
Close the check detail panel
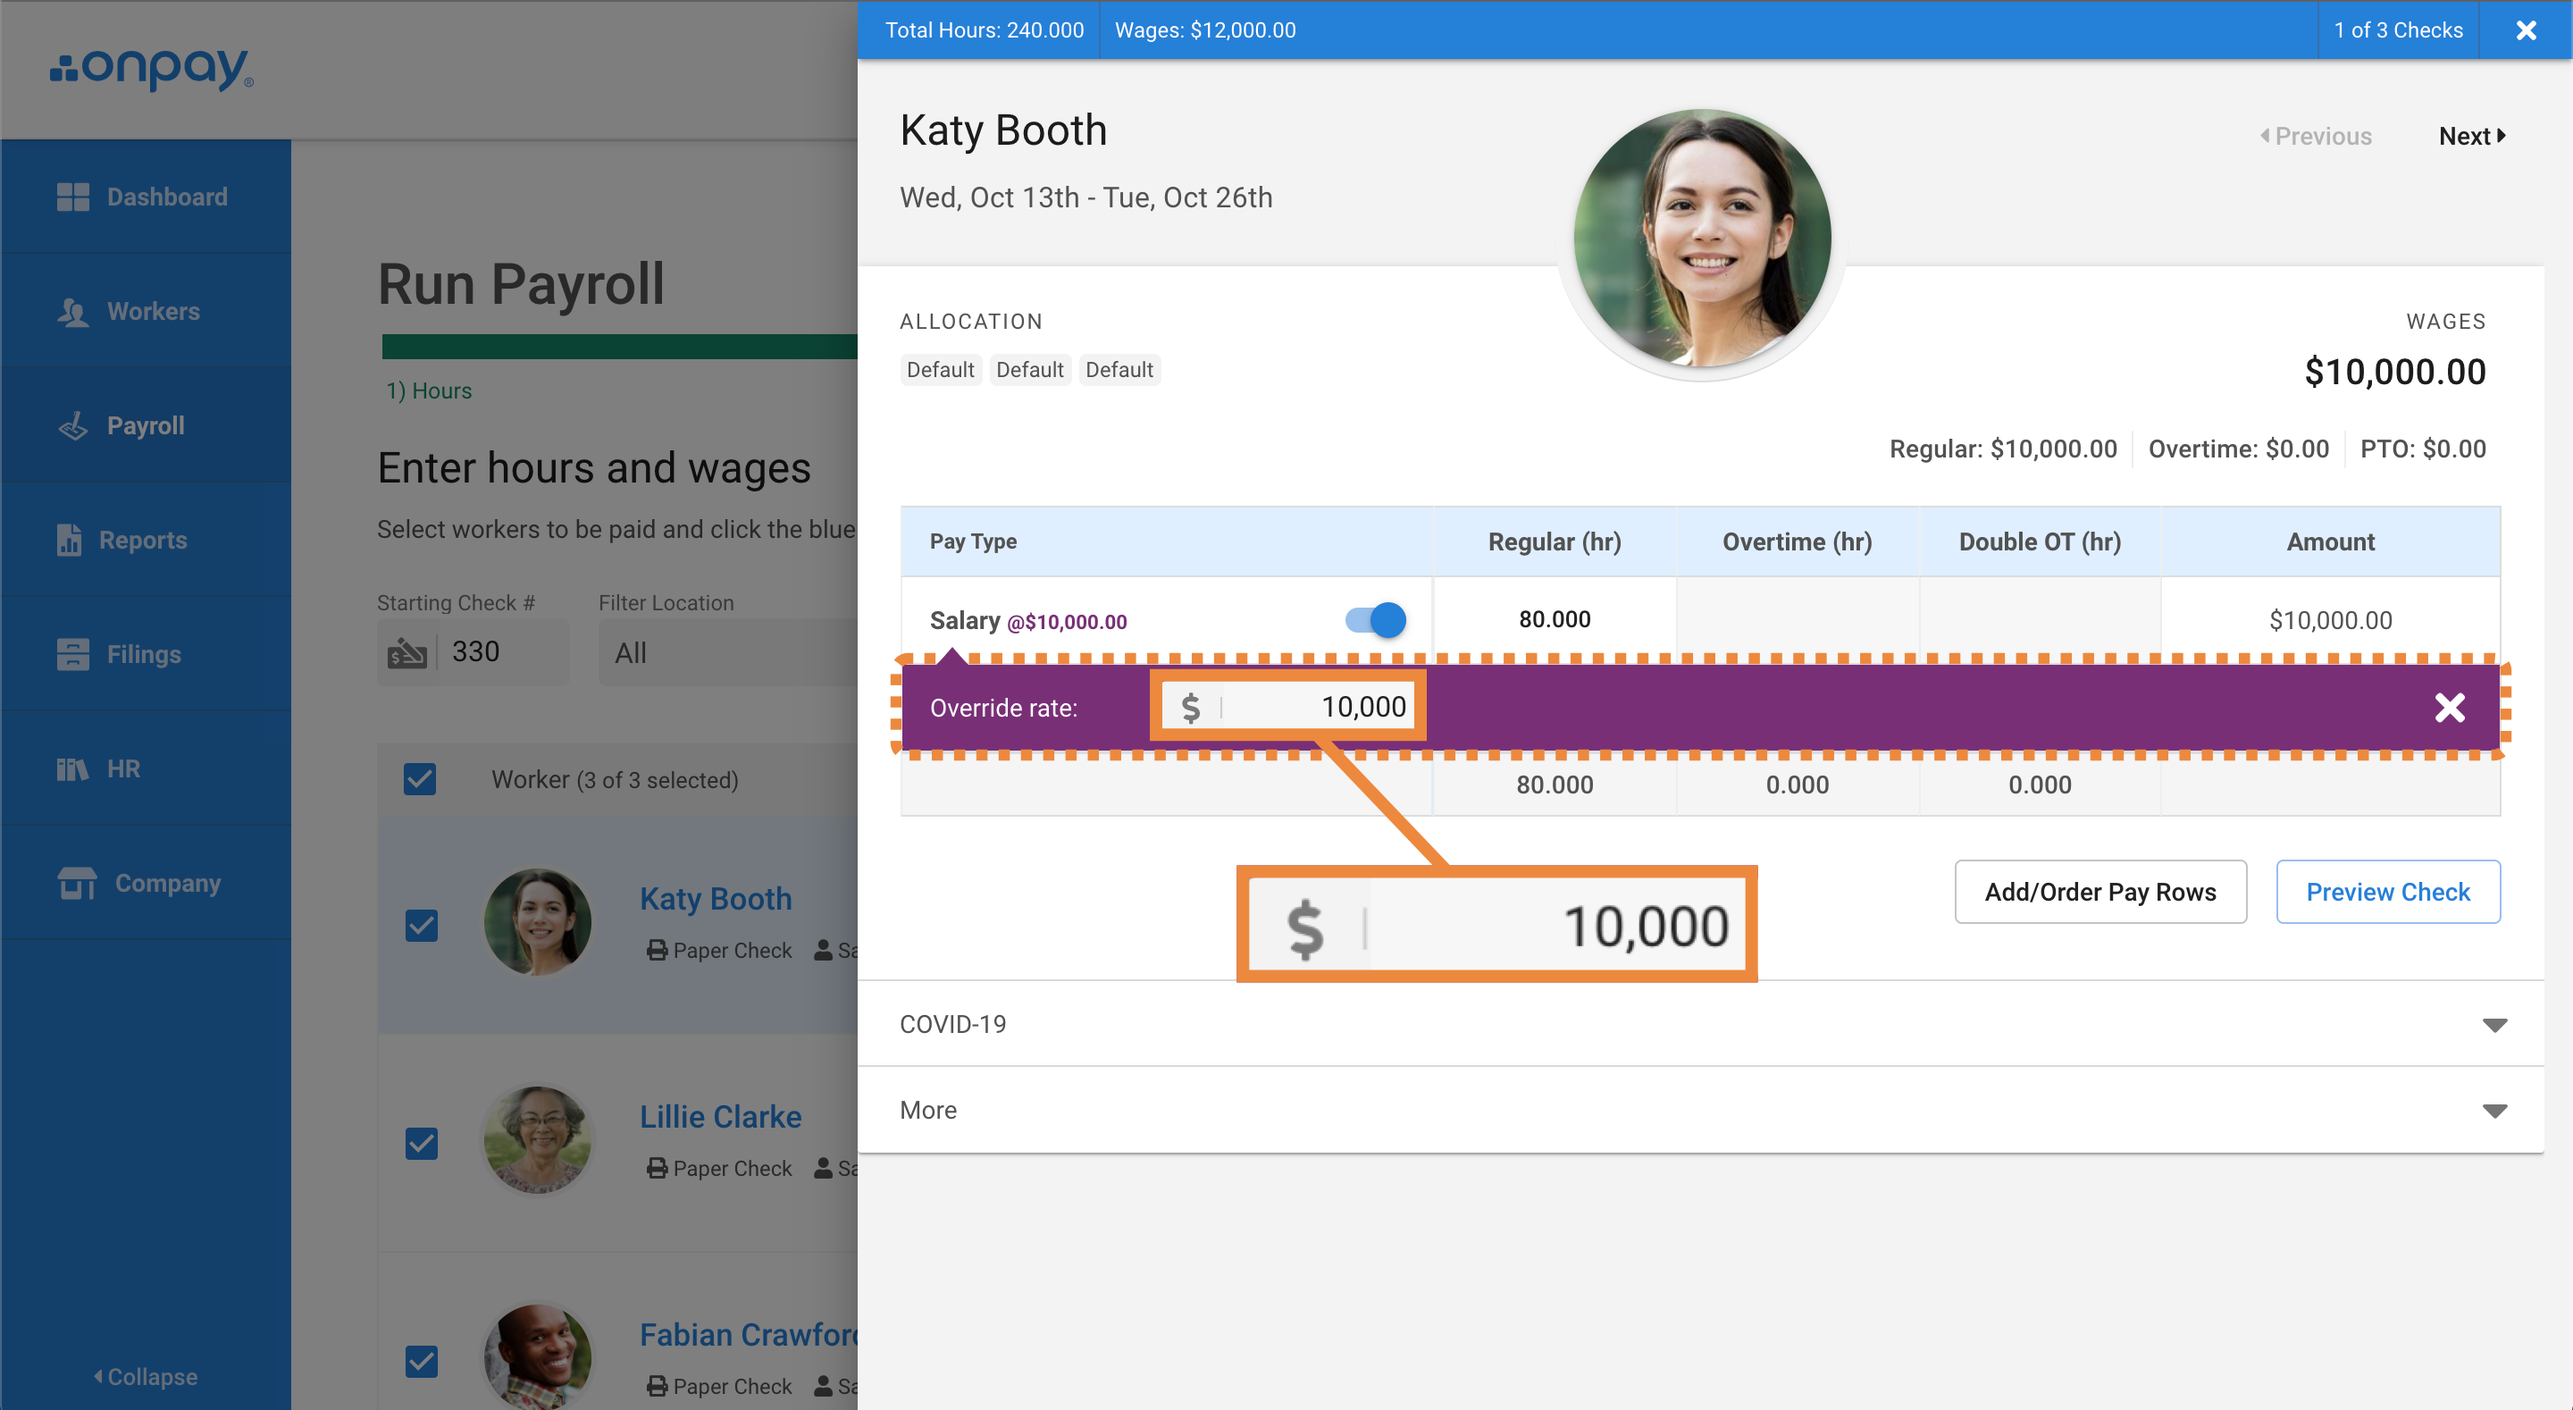pyautogui.click(x=2526, y=30)
